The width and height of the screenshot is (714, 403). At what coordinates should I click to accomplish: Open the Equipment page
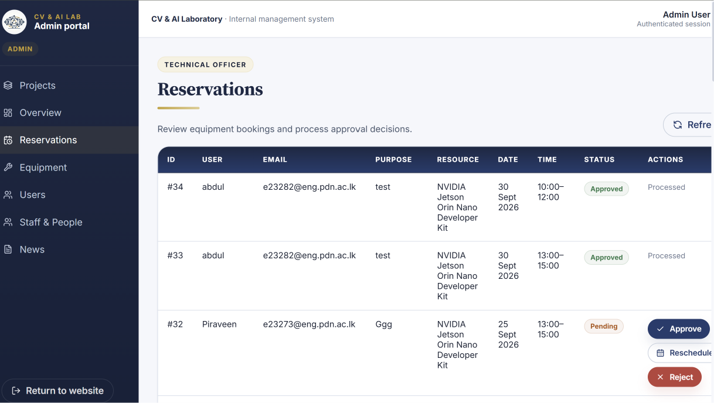pyautogui.click(x=69, y=168)
